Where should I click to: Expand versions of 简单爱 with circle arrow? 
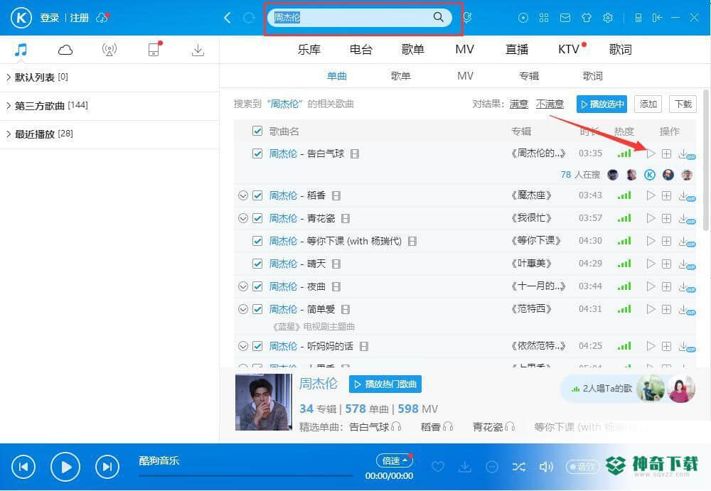click(x=243, y=309)
